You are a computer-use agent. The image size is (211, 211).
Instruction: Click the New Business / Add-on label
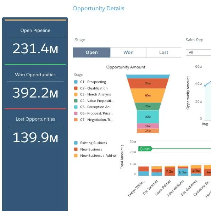99,156
